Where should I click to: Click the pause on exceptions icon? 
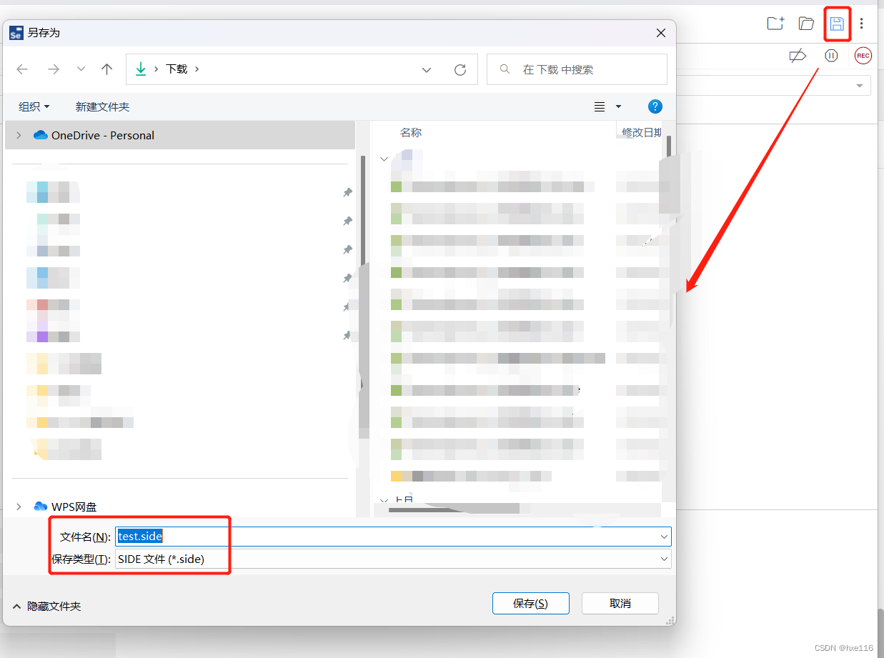tap(831, 56)
